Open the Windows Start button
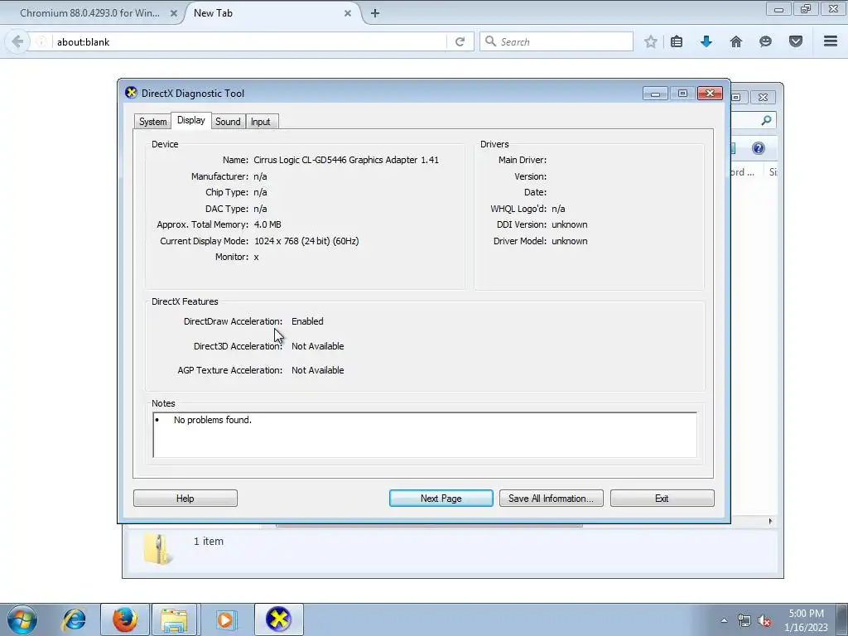 pyautogui.click(x=22, y=619)
